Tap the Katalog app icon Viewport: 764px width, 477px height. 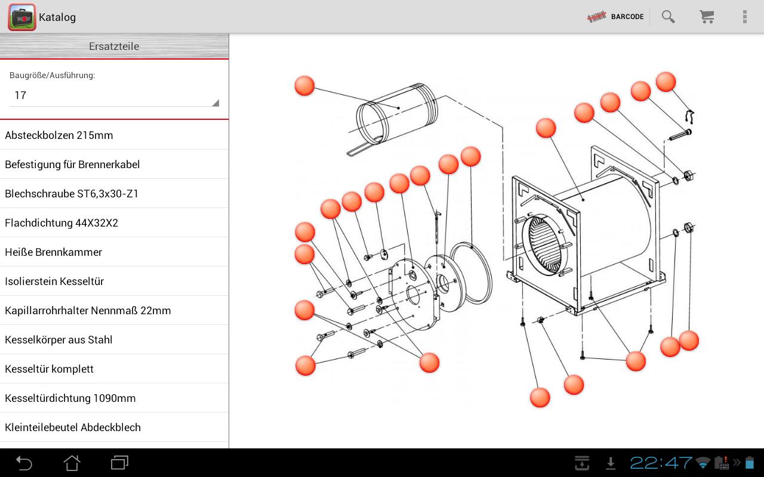(x=22, y=17)
